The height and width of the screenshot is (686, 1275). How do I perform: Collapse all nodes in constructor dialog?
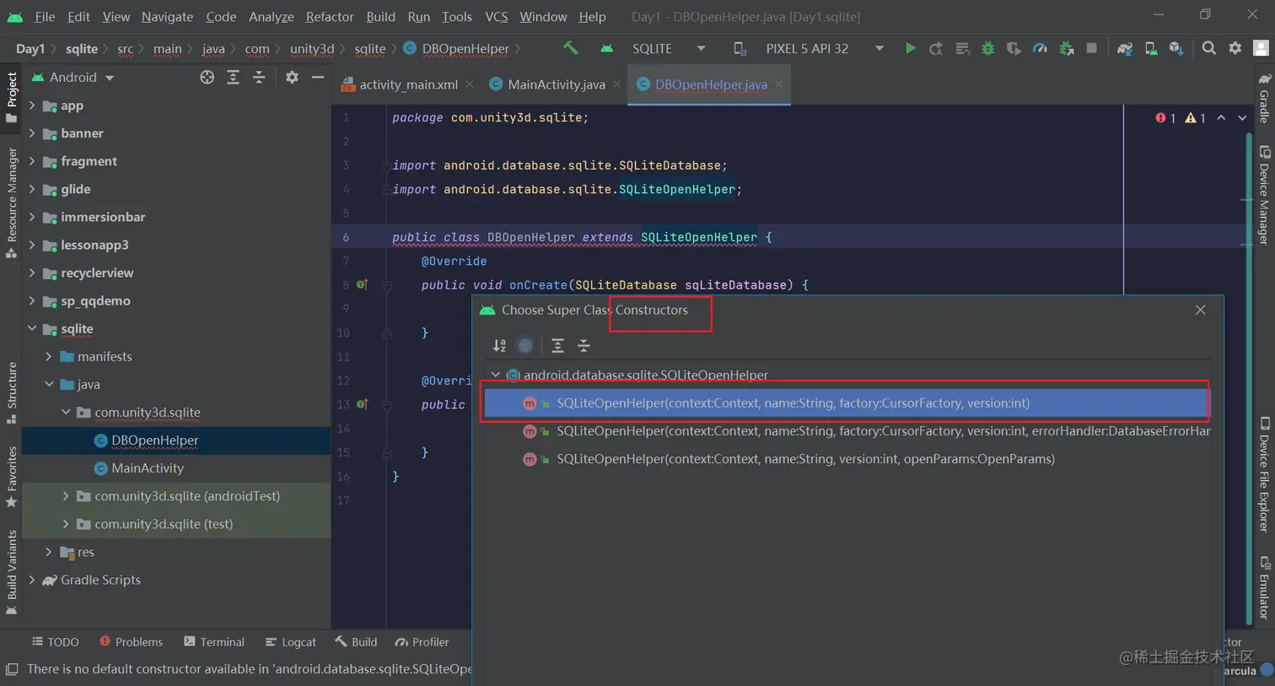tap(584, 345)
